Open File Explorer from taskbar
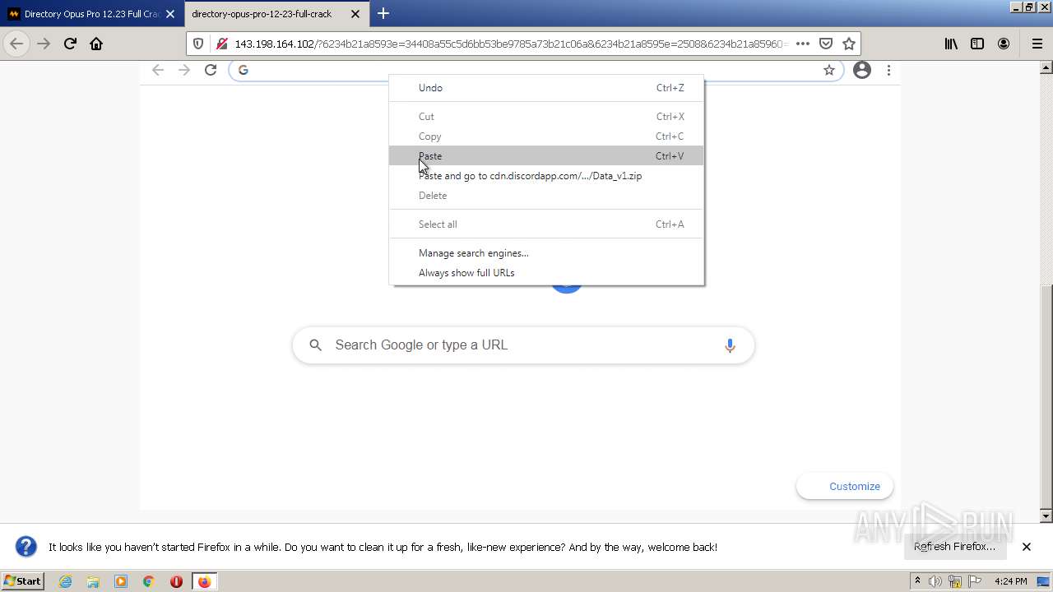Screen dimensions: 1053x592 tap(93, 581)
